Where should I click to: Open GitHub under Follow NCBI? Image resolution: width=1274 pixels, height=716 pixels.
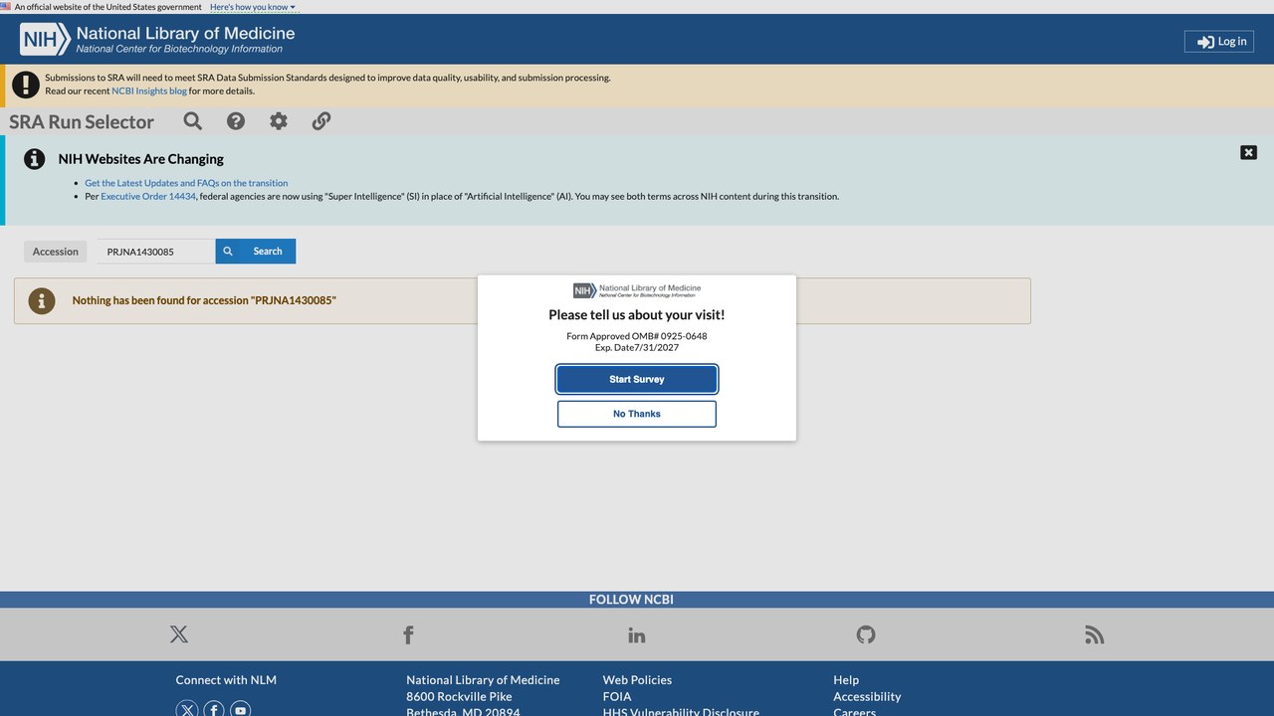tap(866, 634)
